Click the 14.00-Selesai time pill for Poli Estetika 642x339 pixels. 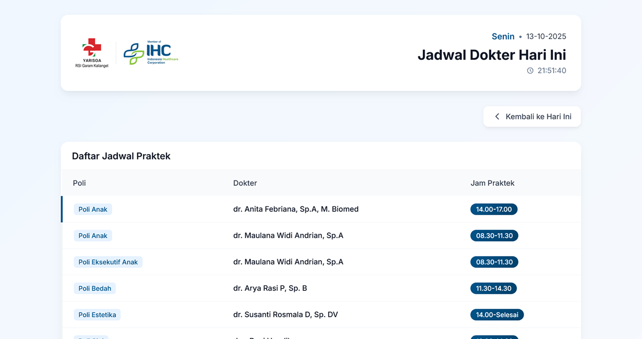(x=497, y=315)
